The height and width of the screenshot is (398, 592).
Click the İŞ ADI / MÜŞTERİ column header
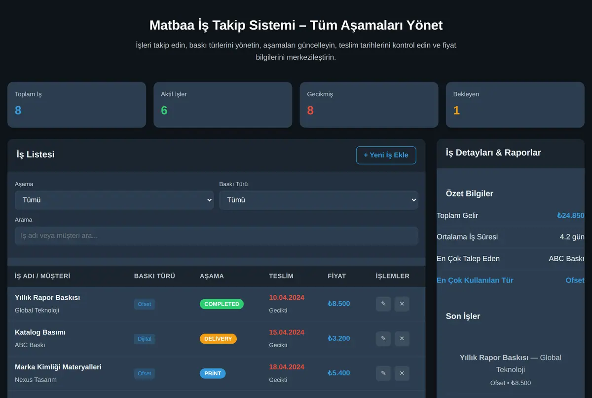42,276
